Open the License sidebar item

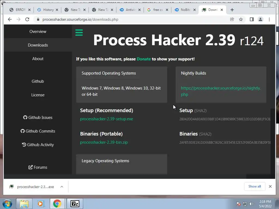[x=38, y=95]
